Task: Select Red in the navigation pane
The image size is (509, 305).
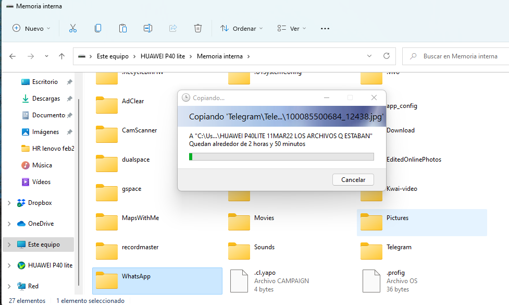Action: (x=28, y=286)
